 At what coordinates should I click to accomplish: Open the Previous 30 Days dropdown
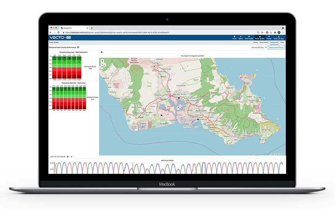click(259, 47)
